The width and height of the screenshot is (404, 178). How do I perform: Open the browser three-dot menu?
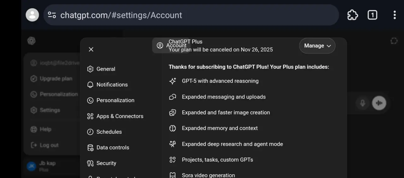395,15
